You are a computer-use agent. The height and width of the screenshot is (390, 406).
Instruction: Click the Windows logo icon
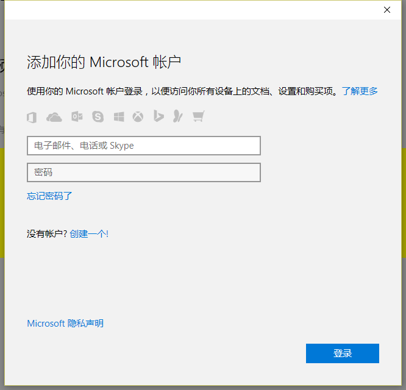[119, 117]
